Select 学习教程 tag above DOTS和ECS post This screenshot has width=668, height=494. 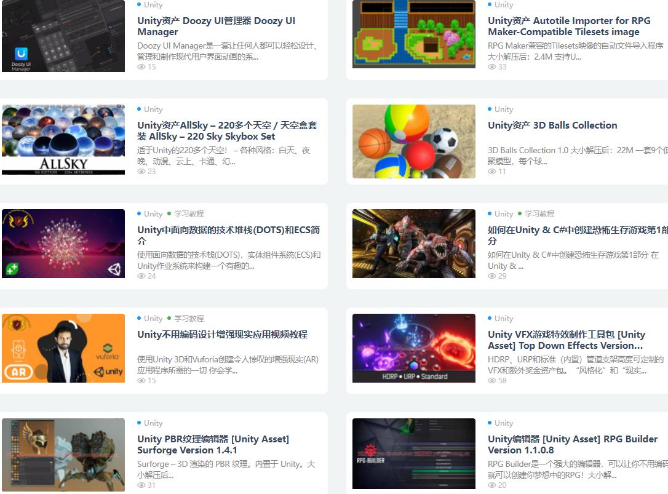[189, 213]
